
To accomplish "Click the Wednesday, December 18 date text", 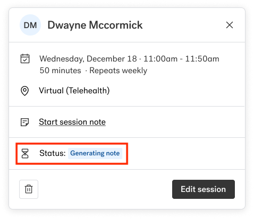I will (x=88, y=59).
